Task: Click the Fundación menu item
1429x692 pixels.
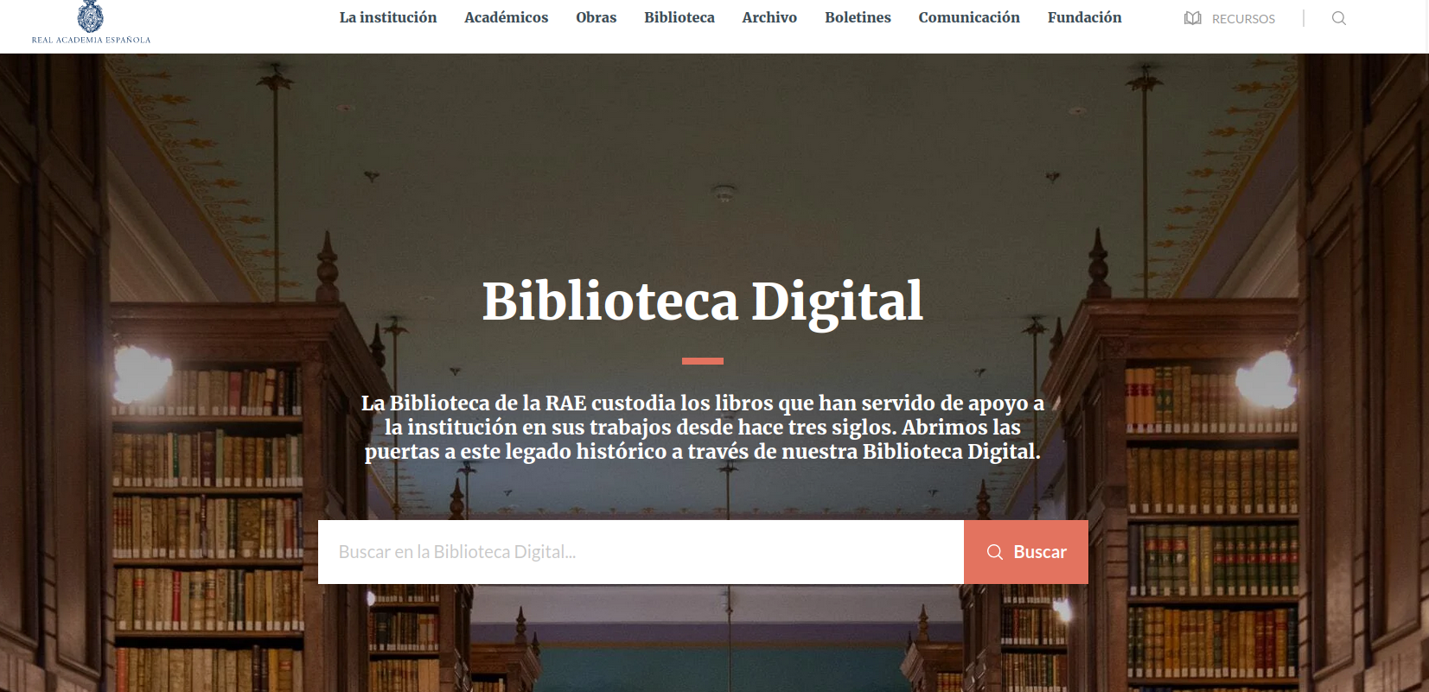Action: (1085, 17)
